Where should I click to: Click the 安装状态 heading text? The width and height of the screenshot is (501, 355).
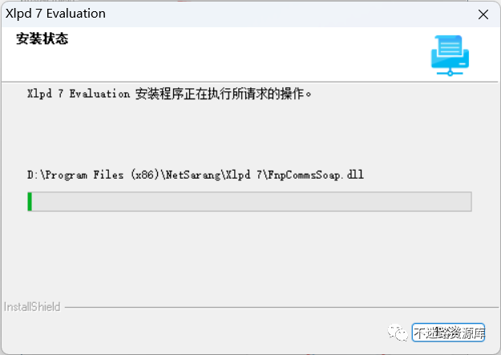(42, 38)
